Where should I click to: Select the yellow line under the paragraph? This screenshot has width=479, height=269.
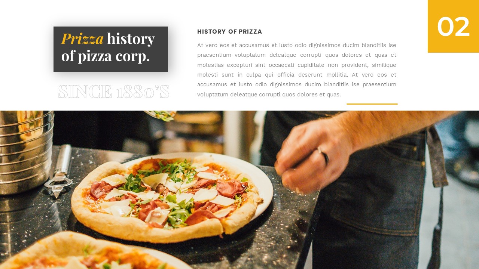coord(372,104)
